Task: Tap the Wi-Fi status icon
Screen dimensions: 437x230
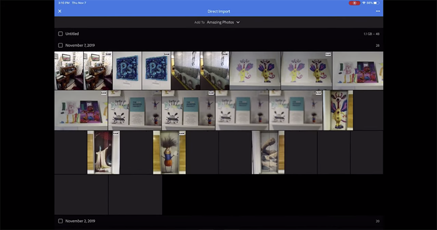Action: coord(364,3)
